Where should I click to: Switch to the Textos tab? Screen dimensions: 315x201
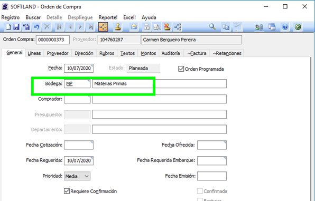point(127,53)
